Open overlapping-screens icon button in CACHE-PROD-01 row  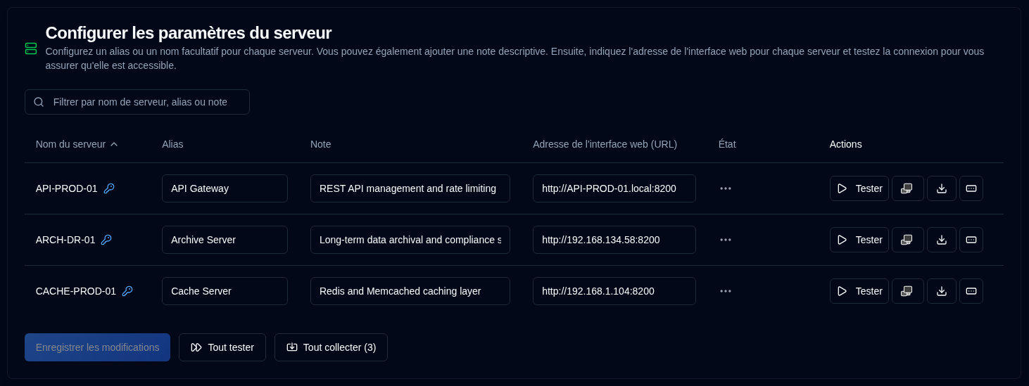tap(908, 291)
